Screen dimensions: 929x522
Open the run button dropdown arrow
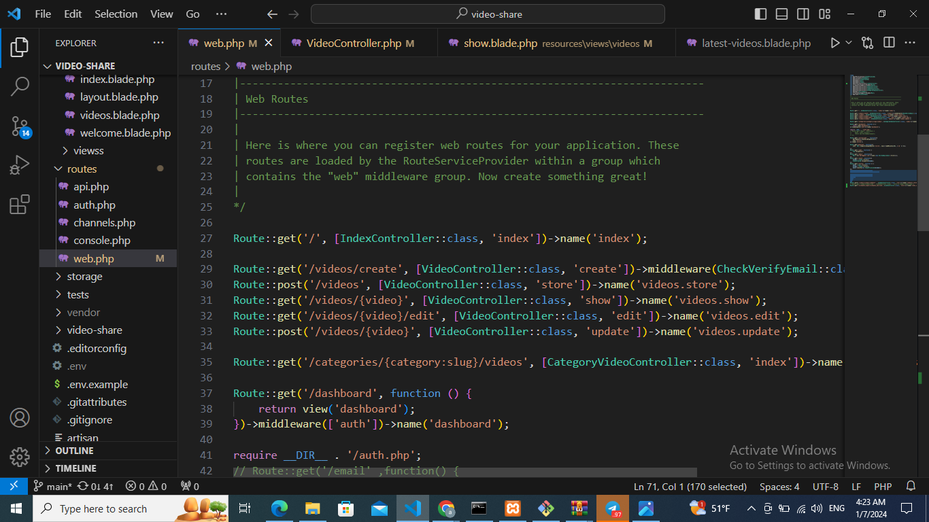pyautogui.click(x=849, y=43)
